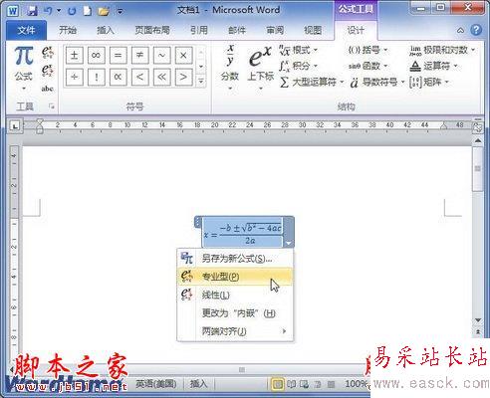Open the 工具 group dialog launcher
Screen dimensions: 490x398
coord(52,106)
